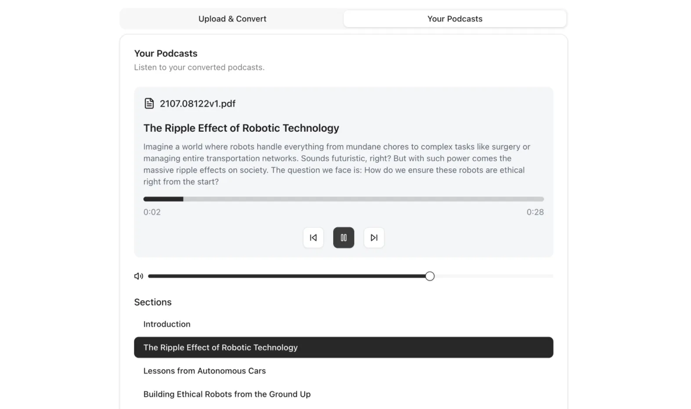Viewport: 691px width, 409px height.
Task: Skip to the next section
Action: 374,237
